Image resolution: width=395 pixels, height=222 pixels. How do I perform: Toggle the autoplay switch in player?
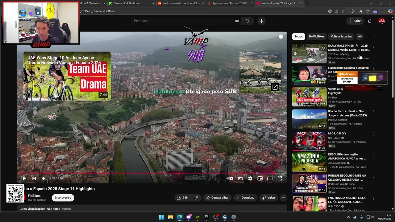coord(230,178)
